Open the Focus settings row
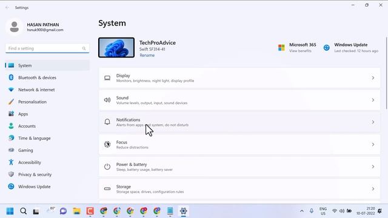 [x=239, y=144]
